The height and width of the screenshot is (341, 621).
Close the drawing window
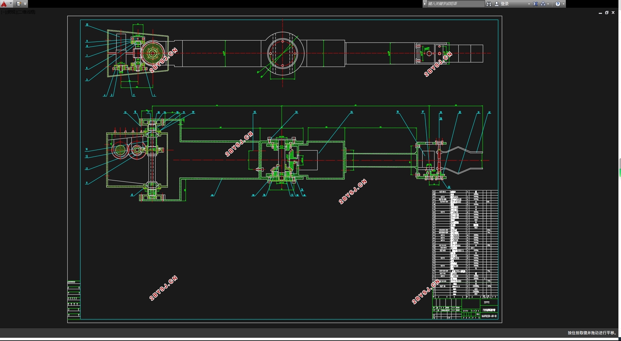[x=613, y=13]
